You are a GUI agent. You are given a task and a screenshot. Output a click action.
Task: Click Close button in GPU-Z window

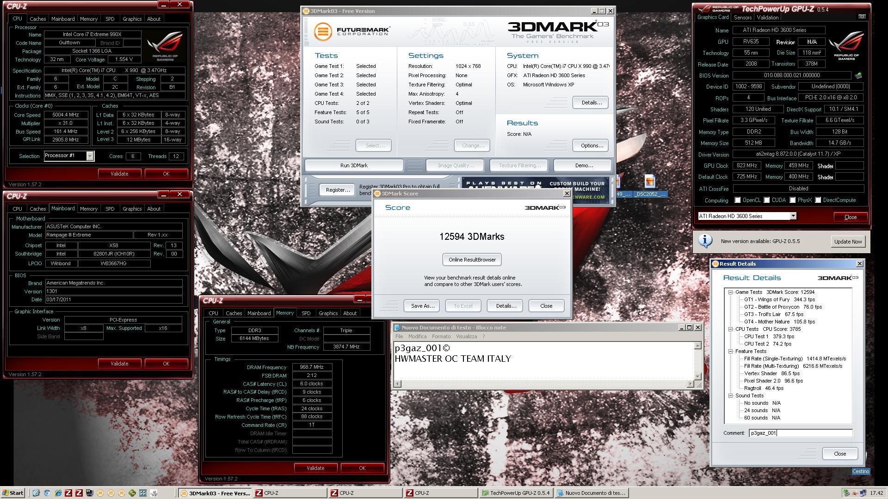point(850,217)
